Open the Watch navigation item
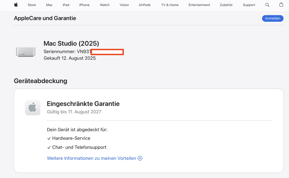289x178 pixels. tap(104, 5)
